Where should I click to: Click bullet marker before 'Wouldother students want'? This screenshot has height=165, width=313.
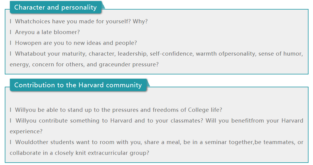point(11,142)
